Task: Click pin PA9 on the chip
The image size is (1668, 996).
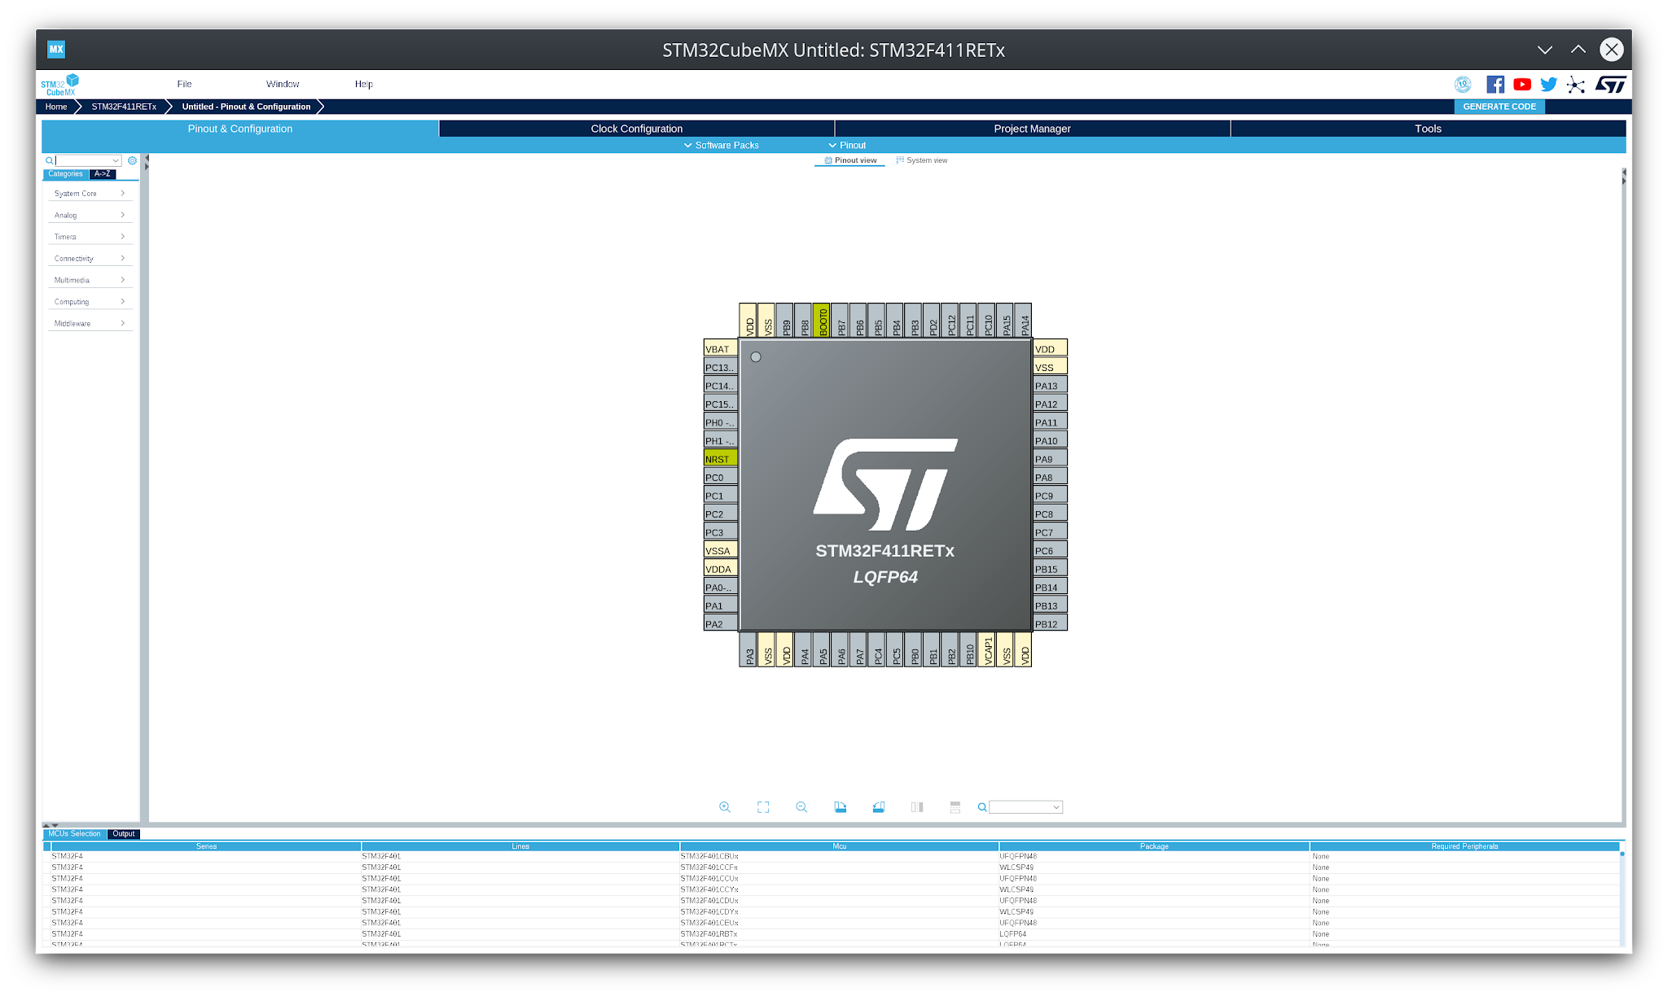Action: (1050, 459)
